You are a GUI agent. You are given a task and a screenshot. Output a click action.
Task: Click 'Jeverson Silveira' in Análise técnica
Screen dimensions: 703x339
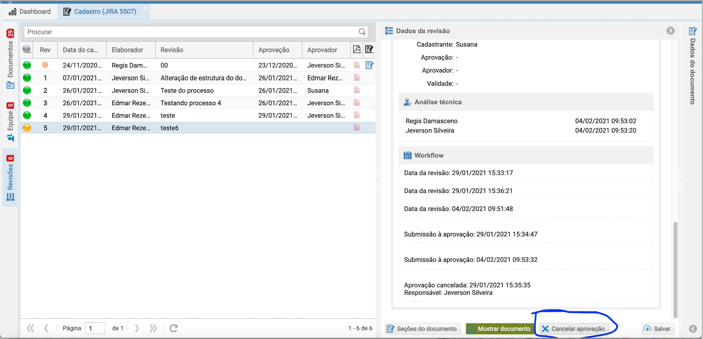tap(429, 130)
